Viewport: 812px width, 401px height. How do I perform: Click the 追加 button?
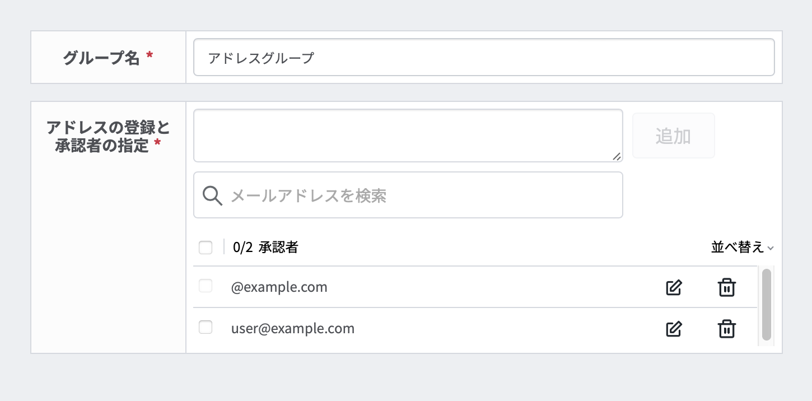pos(674,136)
